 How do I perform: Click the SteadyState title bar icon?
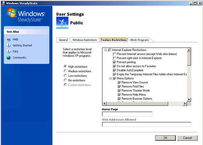[x=3, y=3]
